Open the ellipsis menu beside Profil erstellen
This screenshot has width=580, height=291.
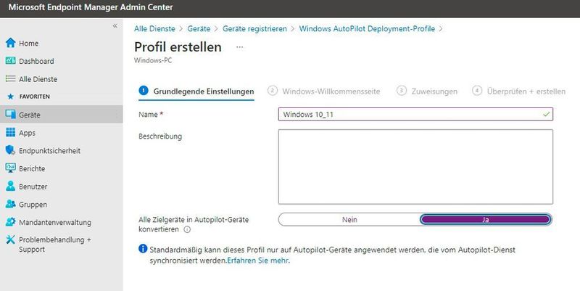coord(240,47)
